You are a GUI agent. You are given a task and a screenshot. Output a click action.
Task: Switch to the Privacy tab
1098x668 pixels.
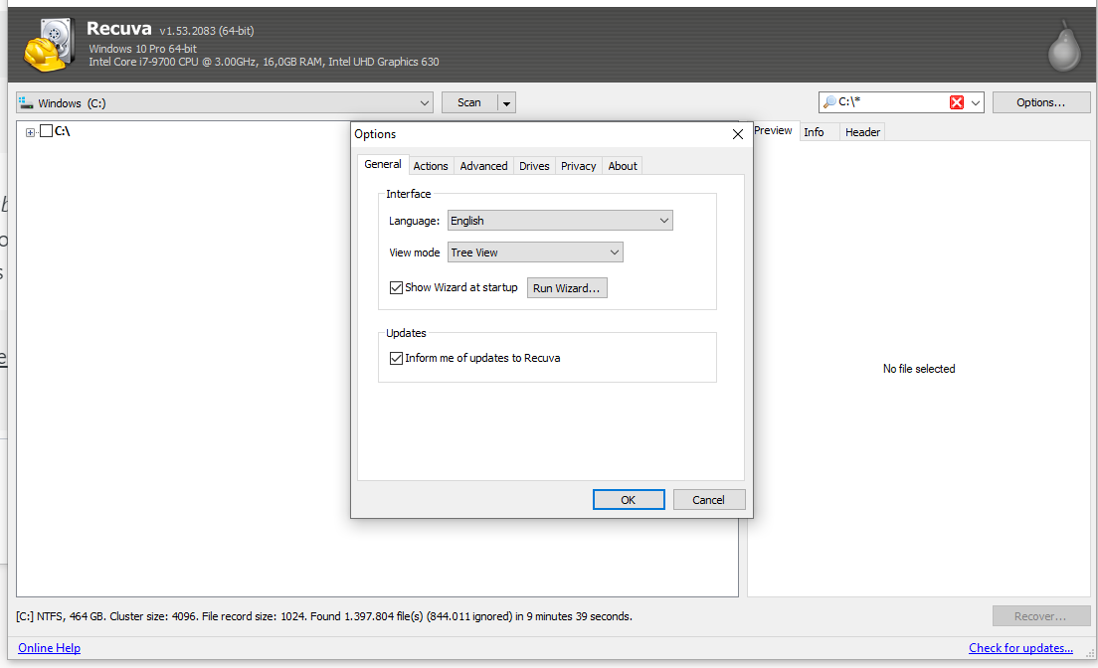(x=579, y=166)
